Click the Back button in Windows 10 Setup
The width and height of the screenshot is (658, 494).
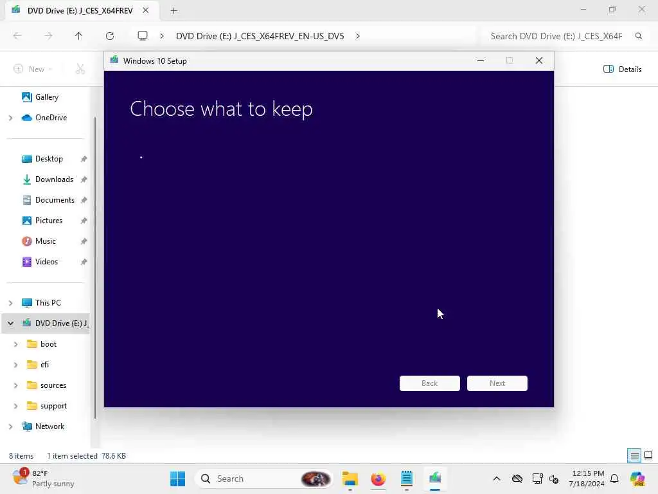(429, 383)
